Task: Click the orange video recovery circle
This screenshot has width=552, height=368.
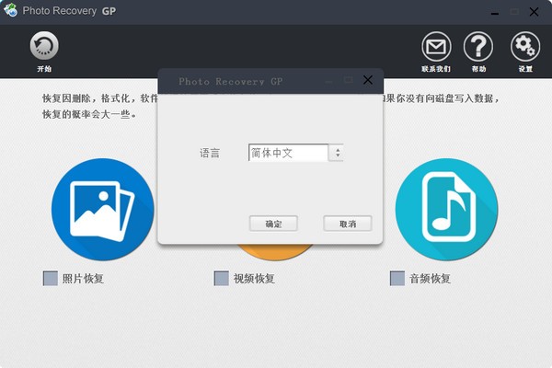Action: 274,252
